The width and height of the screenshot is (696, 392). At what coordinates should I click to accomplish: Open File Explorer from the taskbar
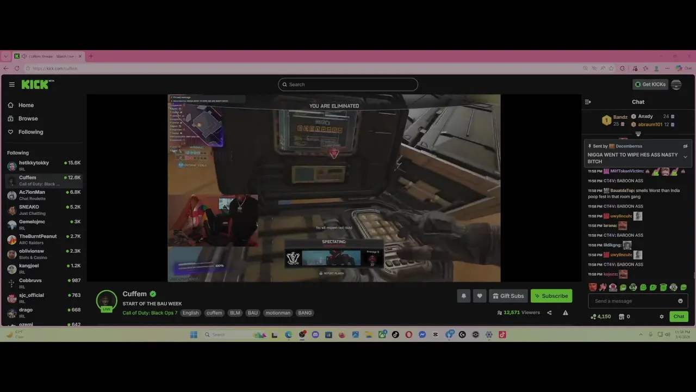pos(369,334)
